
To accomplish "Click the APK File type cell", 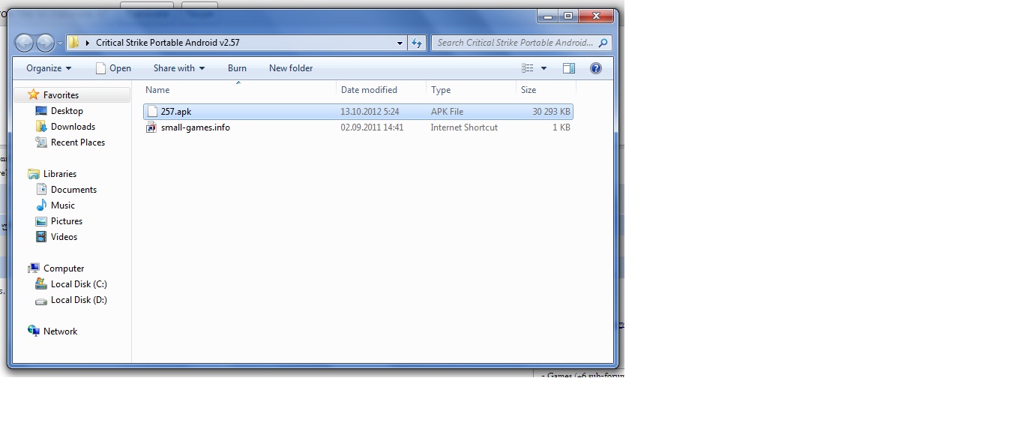I will [x=447, y=112].
